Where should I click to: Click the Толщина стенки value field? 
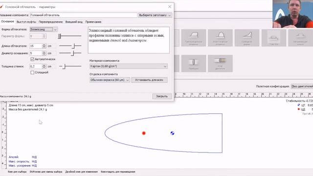tap(36, 66)
